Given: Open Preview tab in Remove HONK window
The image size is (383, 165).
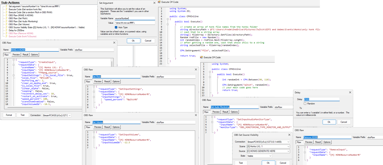Looking at the screenshot, I should point(309,142).
